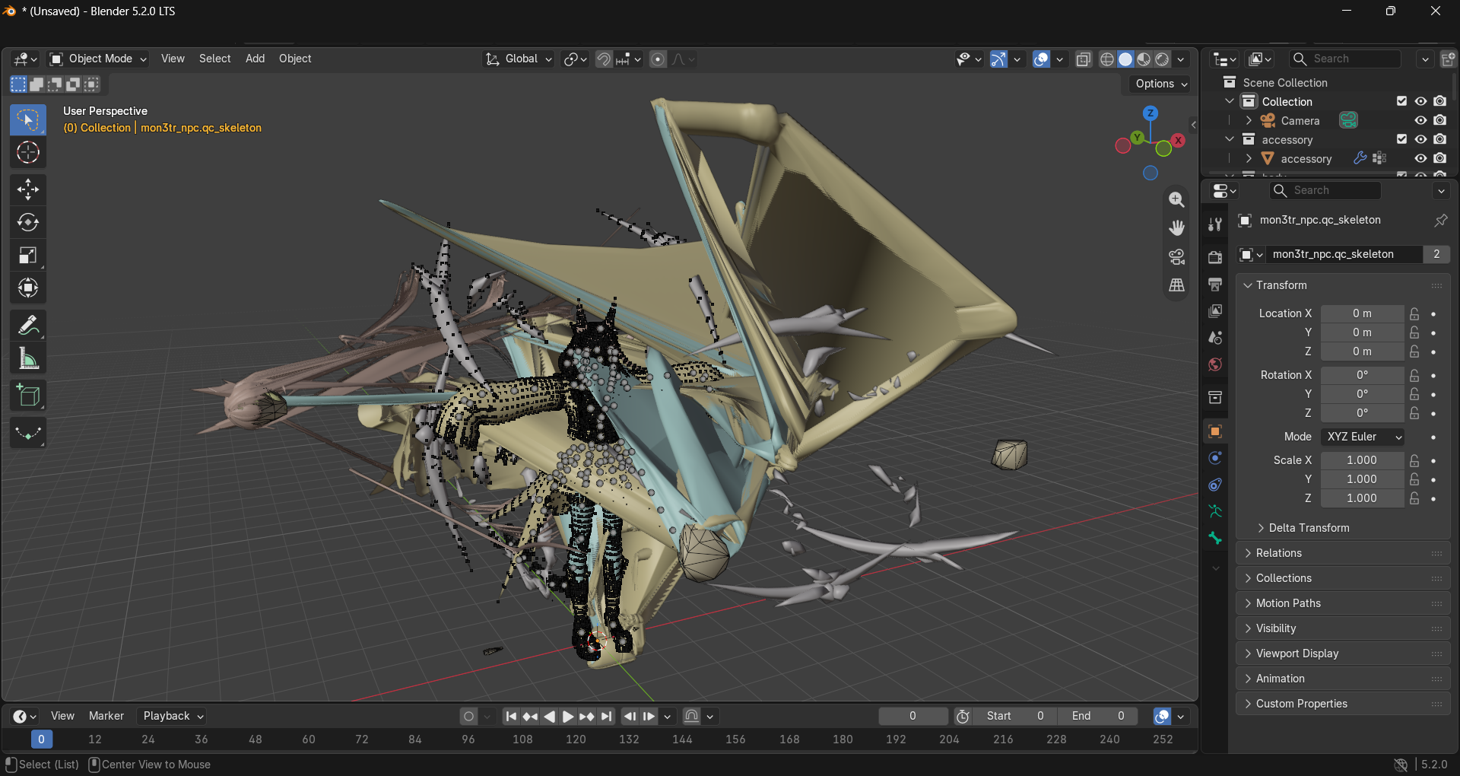Image resolution: width=1460 pixels, height=776 pixels.
Task: Toggle camera view with the camera icon
Action: tap(1176, 256)
